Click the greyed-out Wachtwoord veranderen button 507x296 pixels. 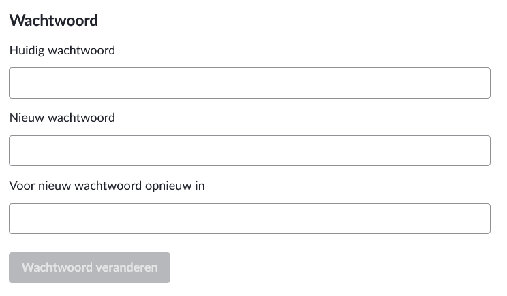pyautogui.click(x=89, y=267)
